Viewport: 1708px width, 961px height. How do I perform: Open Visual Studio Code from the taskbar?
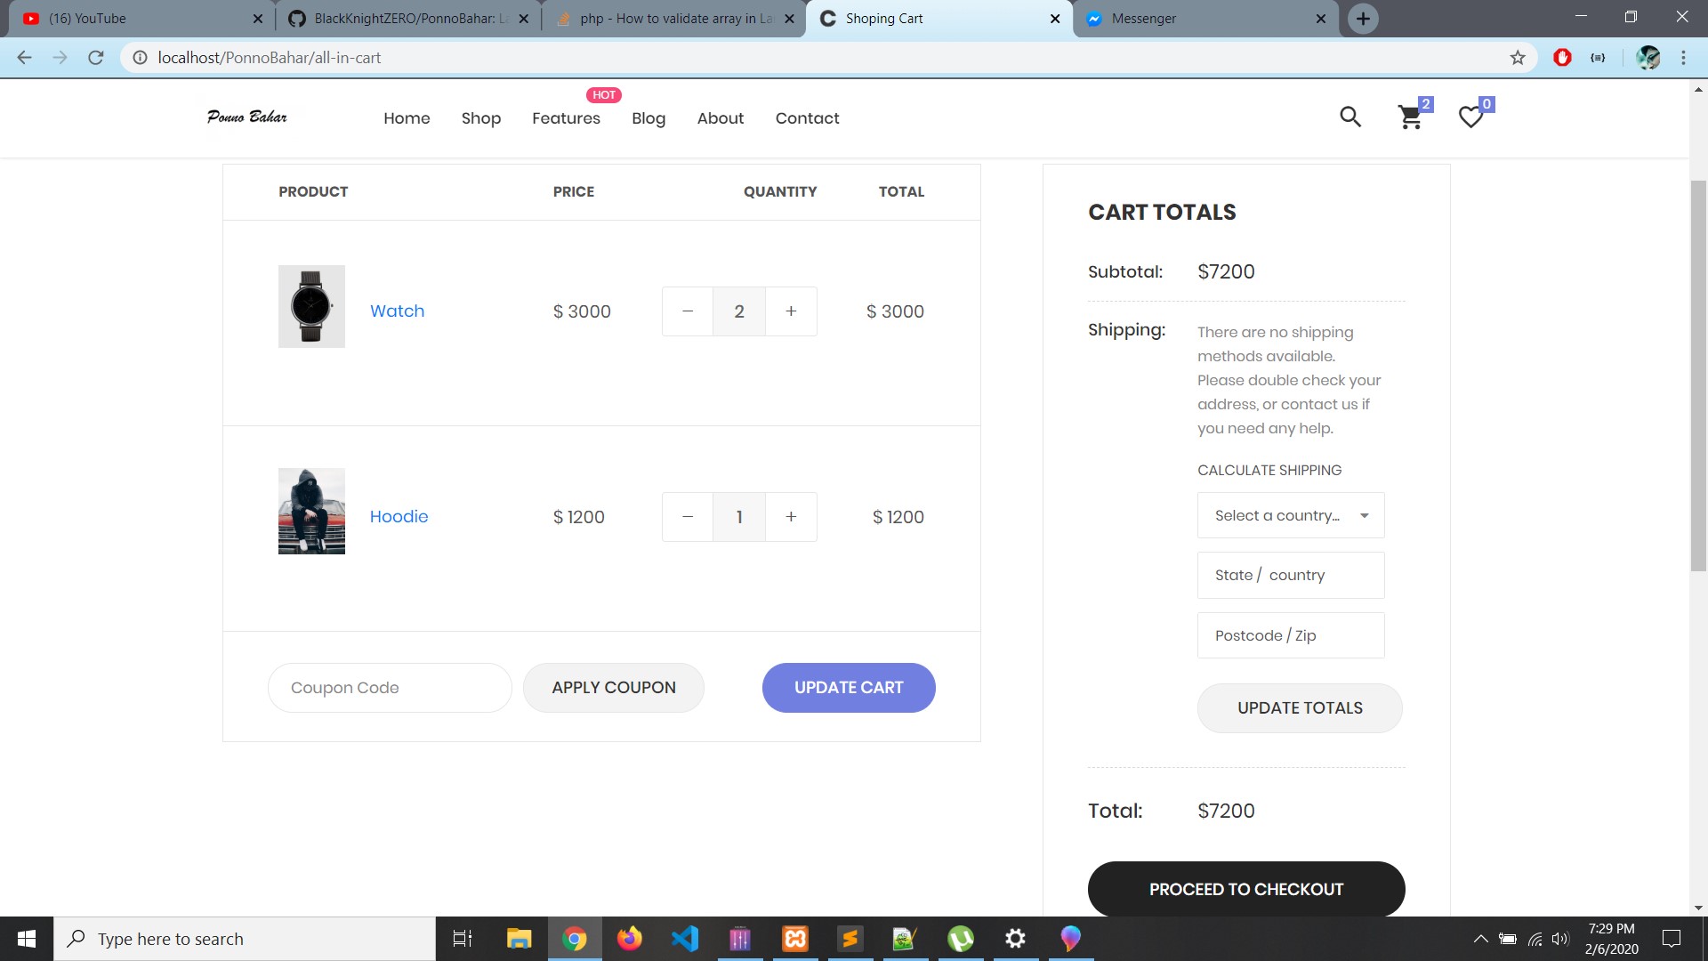click(x=684, y=938)
